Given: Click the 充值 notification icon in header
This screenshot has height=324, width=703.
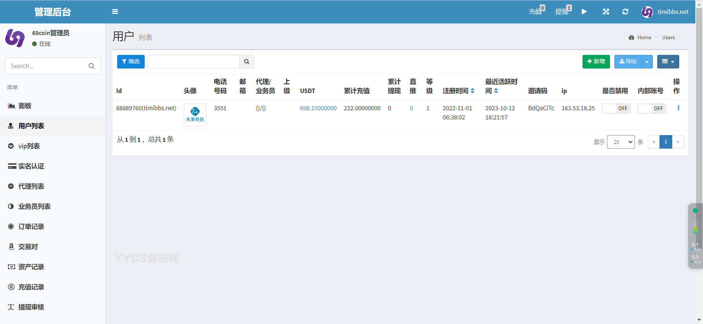Looking at the screenshot, I should [x=536, y=11].
